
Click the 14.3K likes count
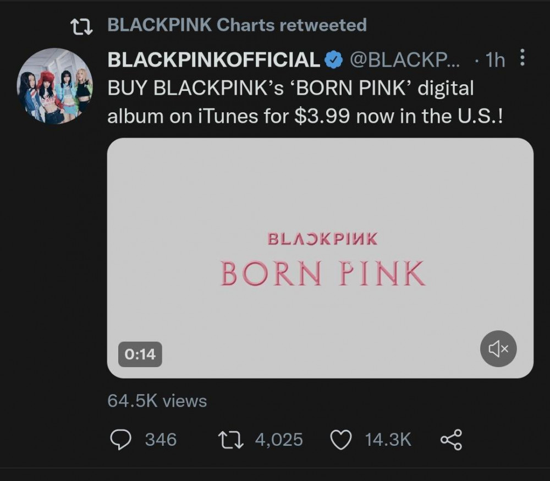pyautogui.click(x=388, y=440)
